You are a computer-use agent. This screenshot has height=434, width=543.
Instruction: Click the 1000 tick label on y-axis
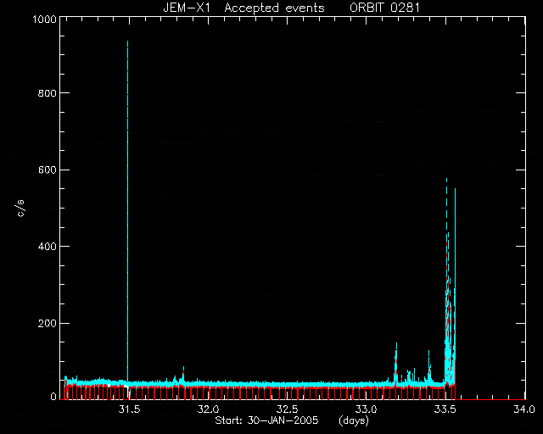[44, 19]
